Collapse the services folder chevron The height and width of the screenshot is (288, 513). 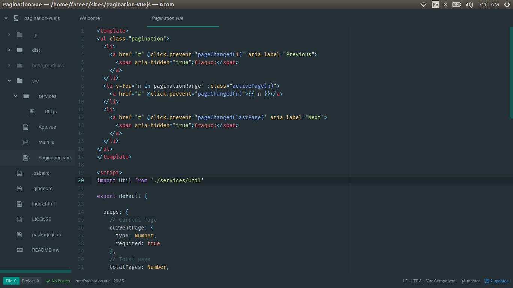tap(15, 96)
